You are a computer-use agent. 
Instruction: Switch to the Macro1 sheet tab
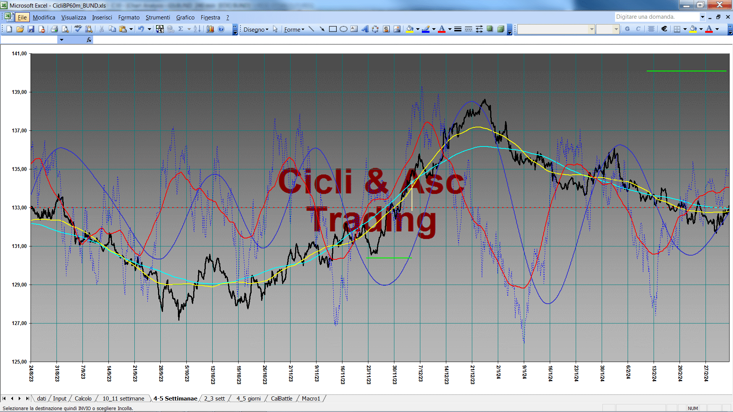(311, 398)
